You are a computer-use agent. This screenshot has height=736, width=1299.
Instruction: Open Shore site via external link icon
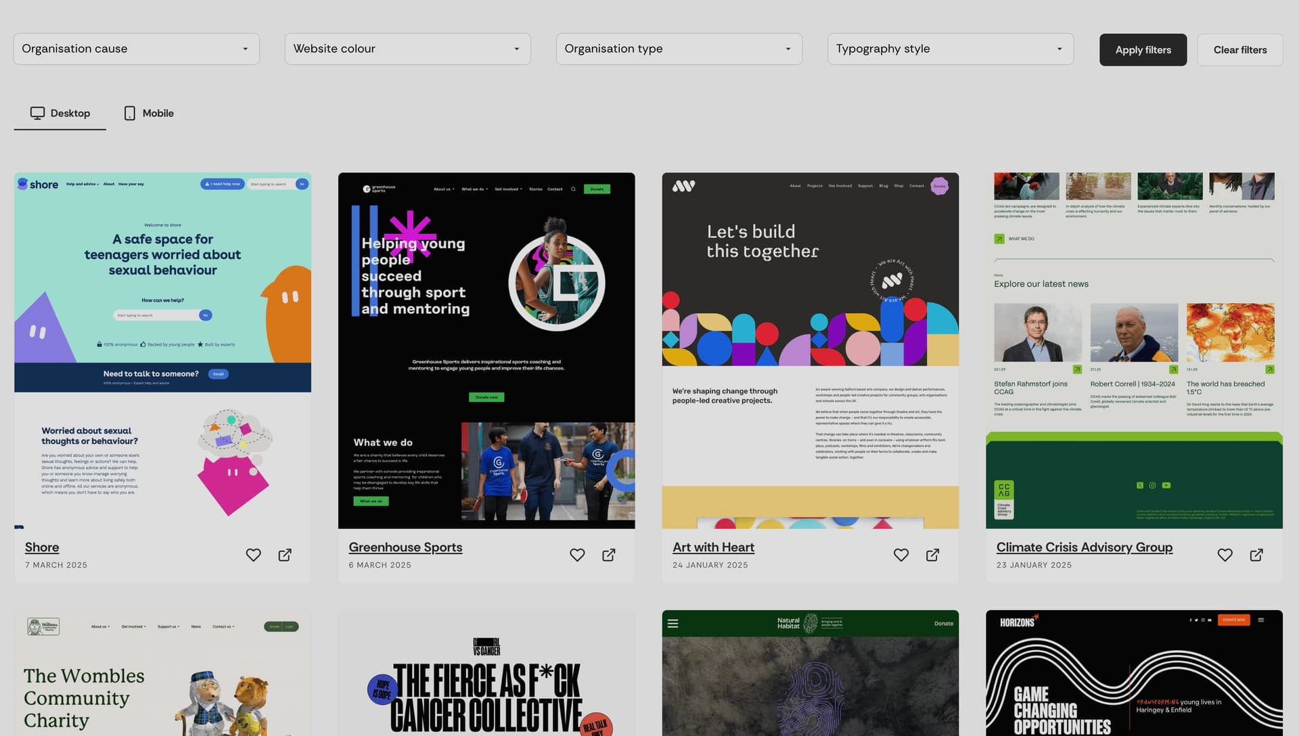click(x=285, y=555)
